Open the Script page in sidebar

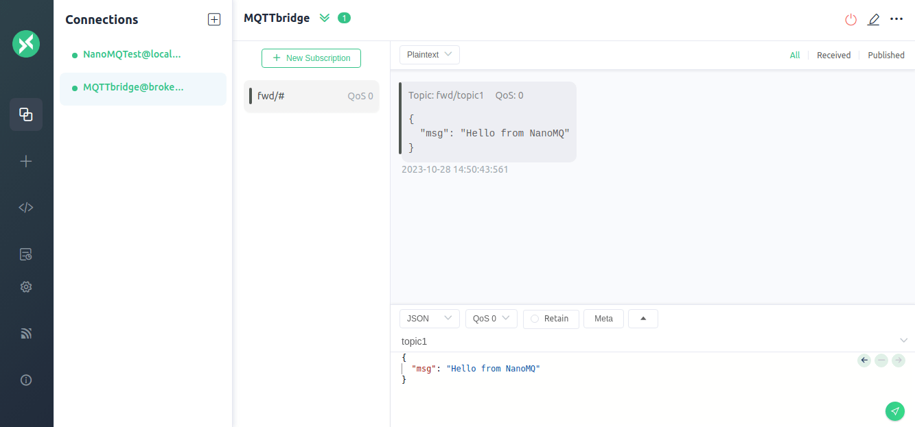pos(26,208)
